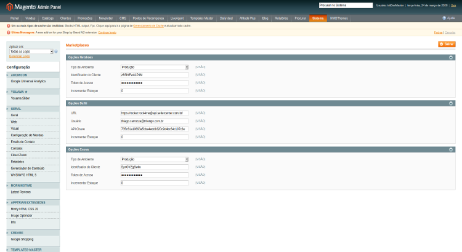This screenshot has height=252, width=462.
Task: Collapse the Opções Dafiti section icon
Action: (x=451, y=103)
